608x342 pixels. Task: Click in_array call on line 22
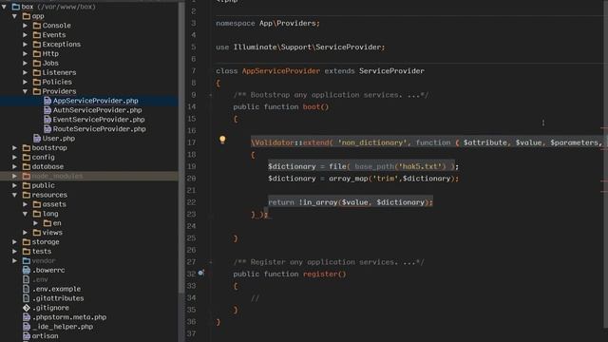click(x=320, y=202)
